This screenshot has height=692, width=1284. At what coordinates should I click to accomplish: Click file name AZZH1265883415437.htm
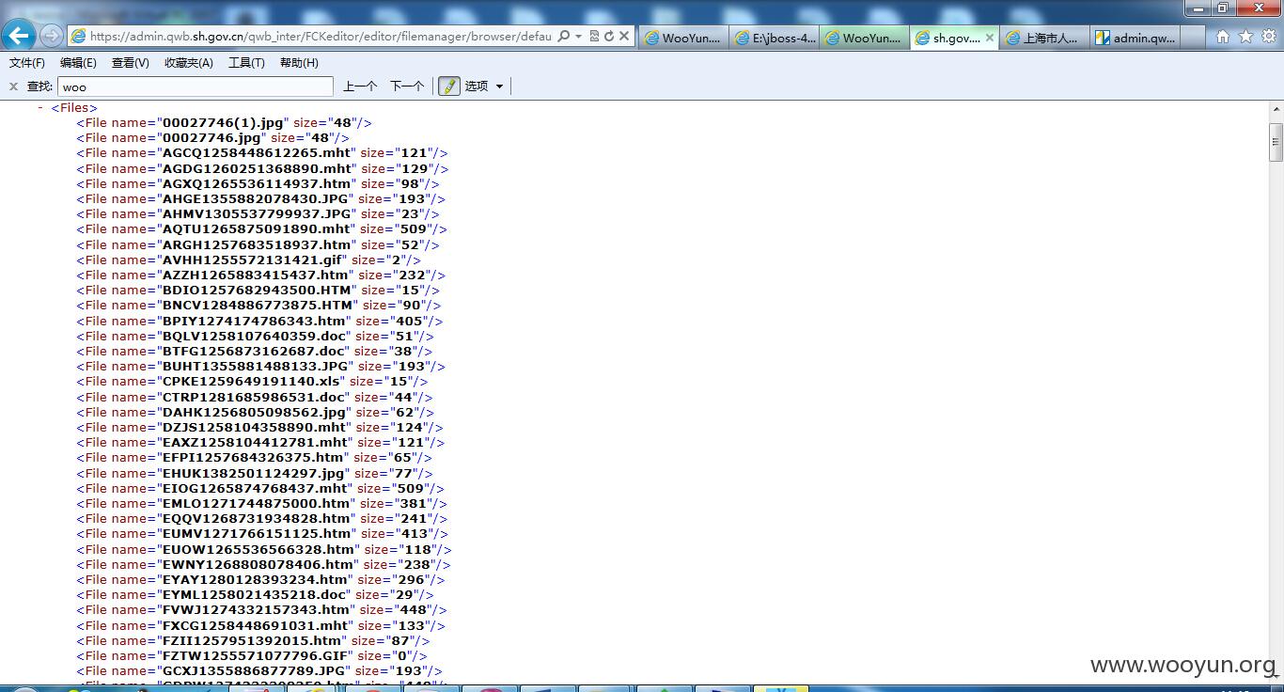256,275
